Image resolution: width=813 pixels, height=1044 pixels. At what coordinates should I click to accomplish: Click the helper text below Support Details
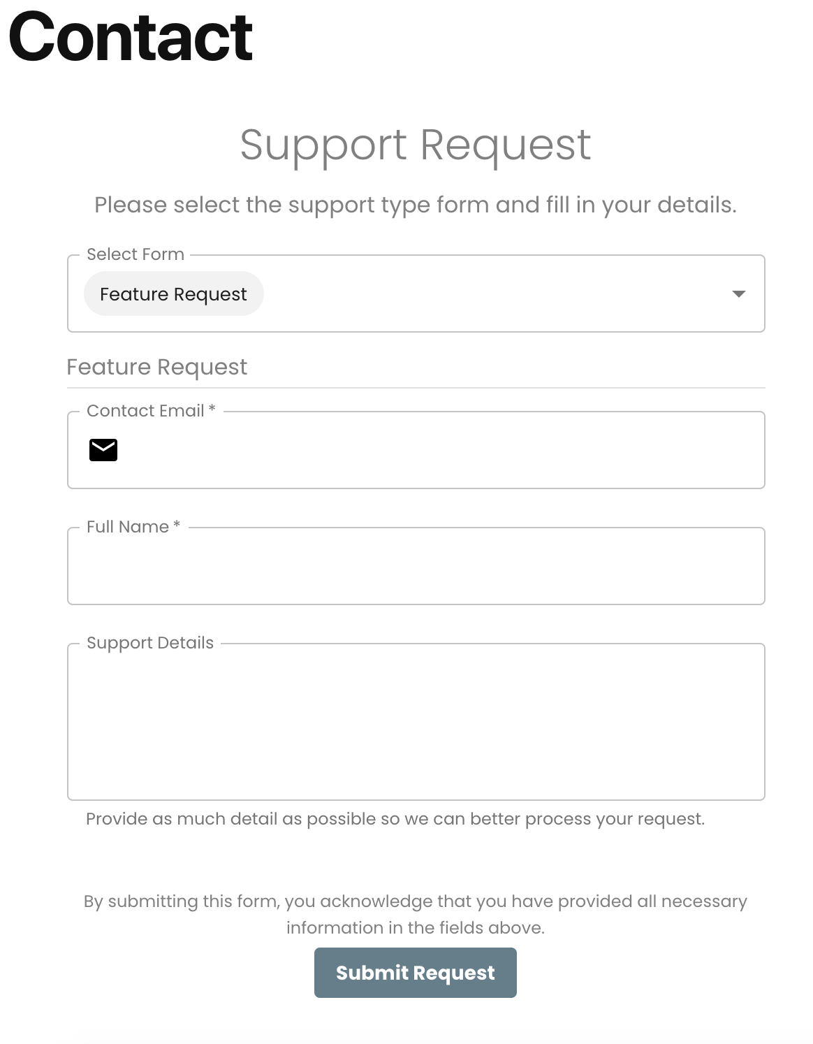click(395, 819)
